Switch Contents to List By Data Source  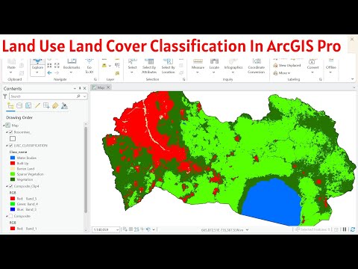(x=19, y=105)
